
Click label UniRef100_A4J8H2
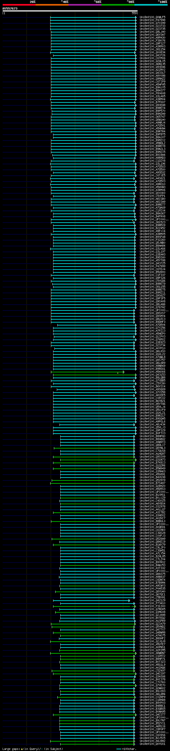[152, 741]
